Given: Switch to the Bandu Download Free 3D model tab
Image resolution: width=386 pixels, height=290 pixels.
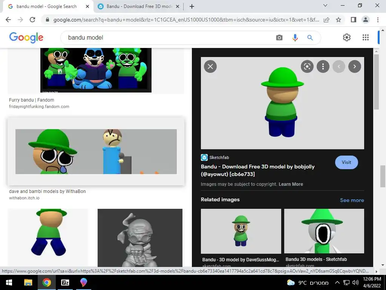Looking at the screenshot, I should [x=139, y=6].
